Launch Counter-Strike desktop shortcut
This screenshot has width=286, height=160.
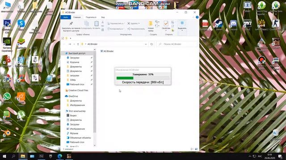click(x=276, y=24)
